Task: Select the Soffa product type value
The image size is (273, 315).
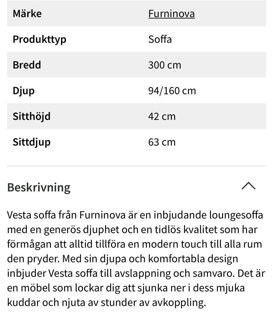Action: click(x=160, y=39)
